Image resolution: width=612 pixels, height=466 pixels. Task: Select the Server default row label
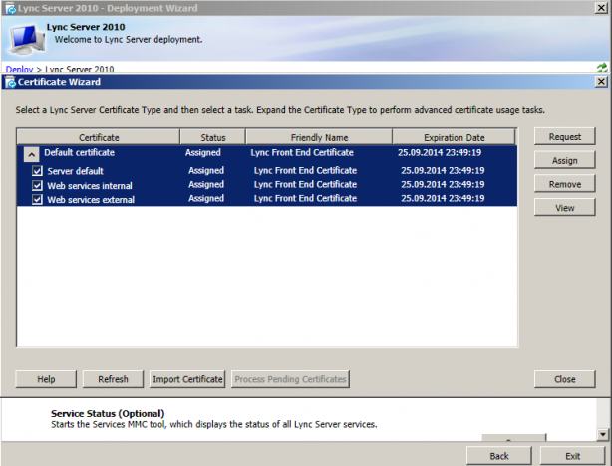tap(76, 171)
